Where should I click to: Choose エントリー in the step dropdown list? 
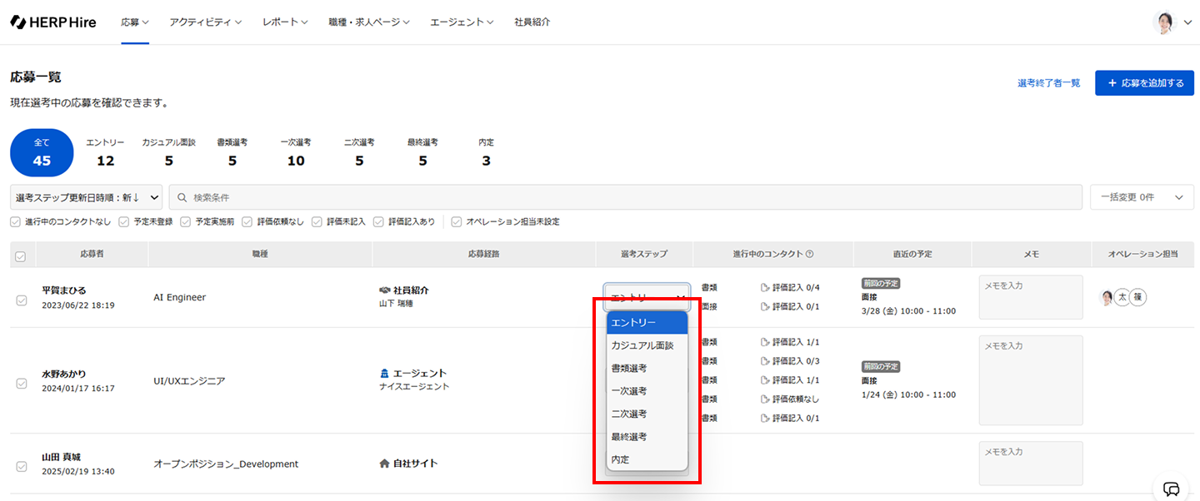pos(647,322)
